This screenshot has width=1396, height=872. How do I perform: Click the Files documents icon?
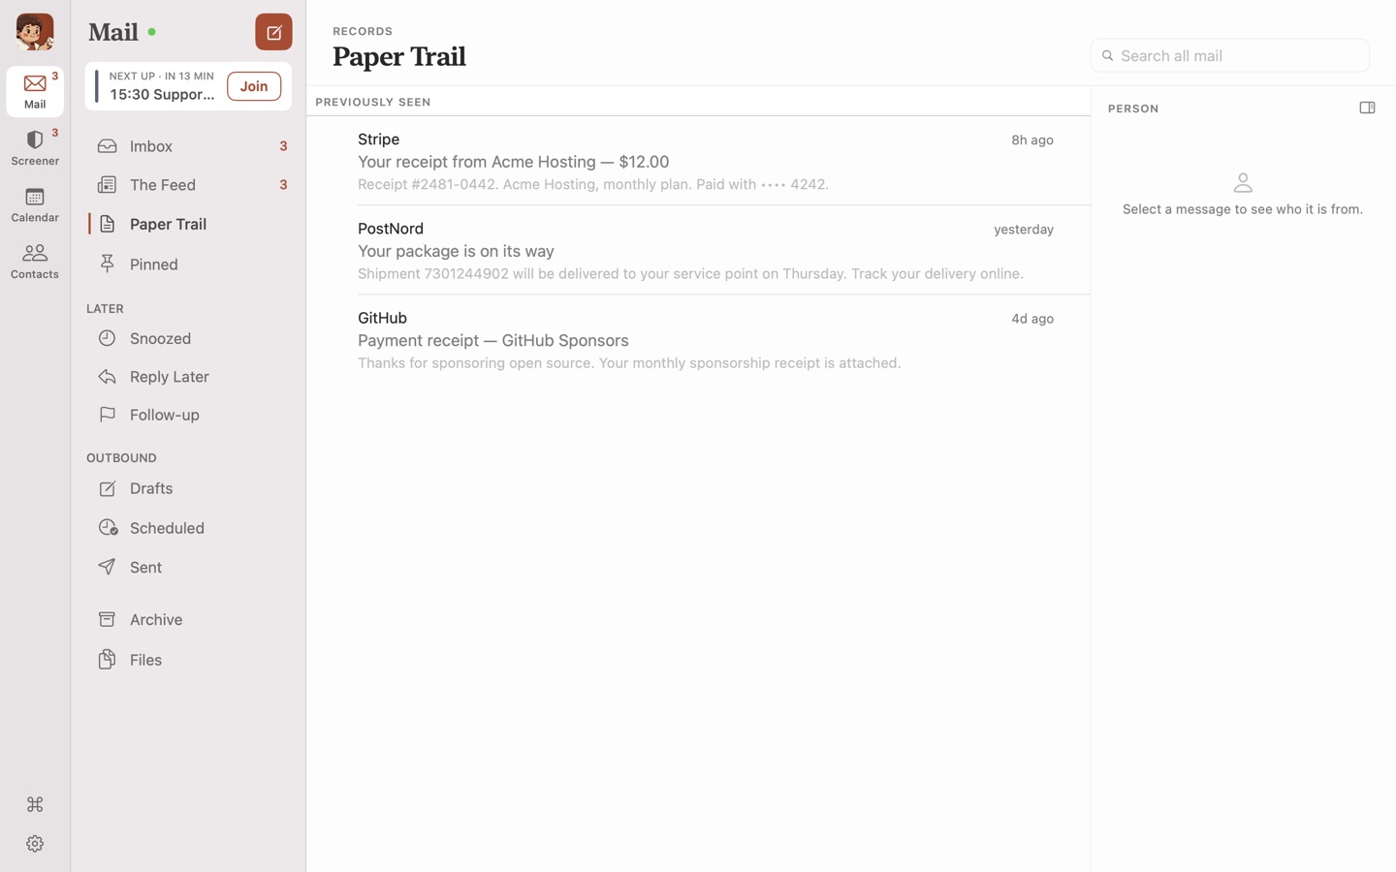point(108,660)
